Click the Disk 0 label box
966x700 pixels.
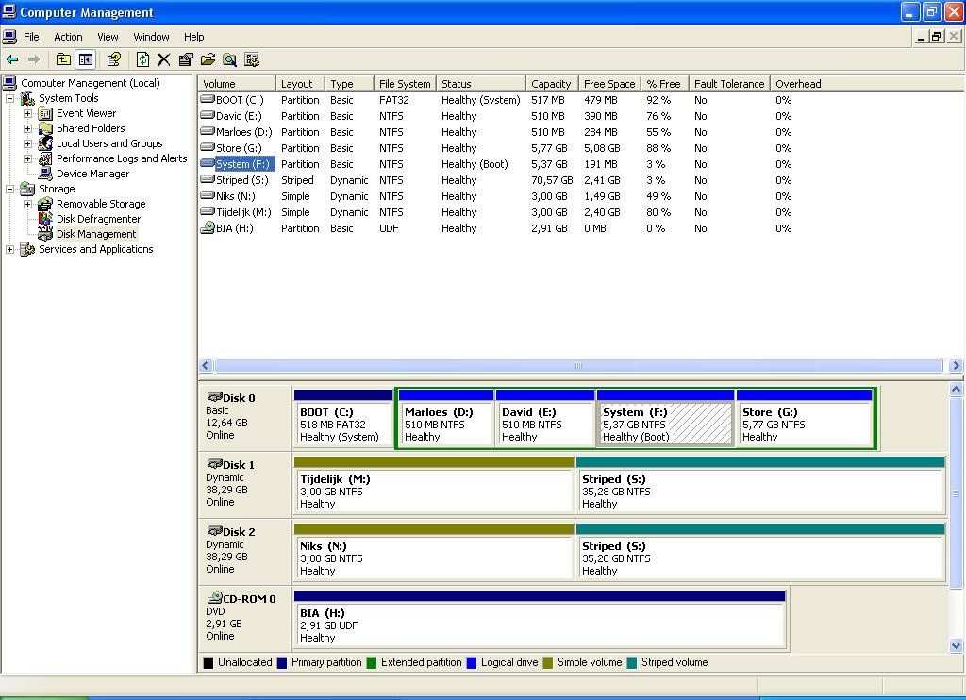[x=244, y=417]
